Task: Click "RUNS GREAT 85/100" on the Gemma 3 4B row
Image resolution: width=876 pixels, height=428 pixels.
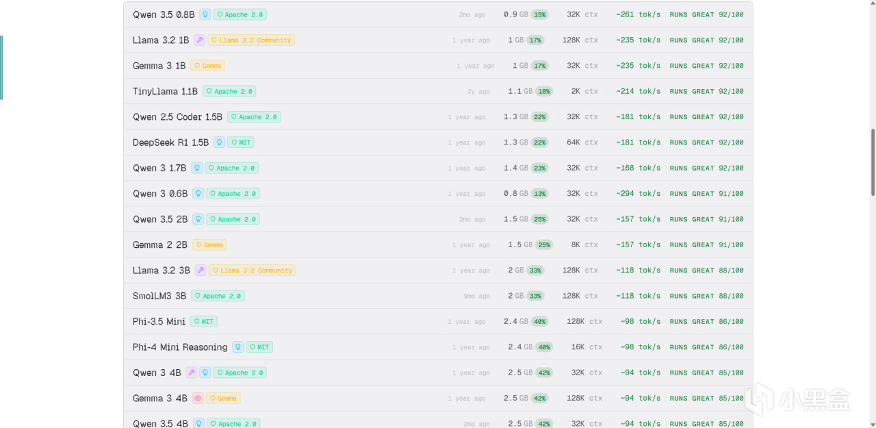Action: coord(706,399)
